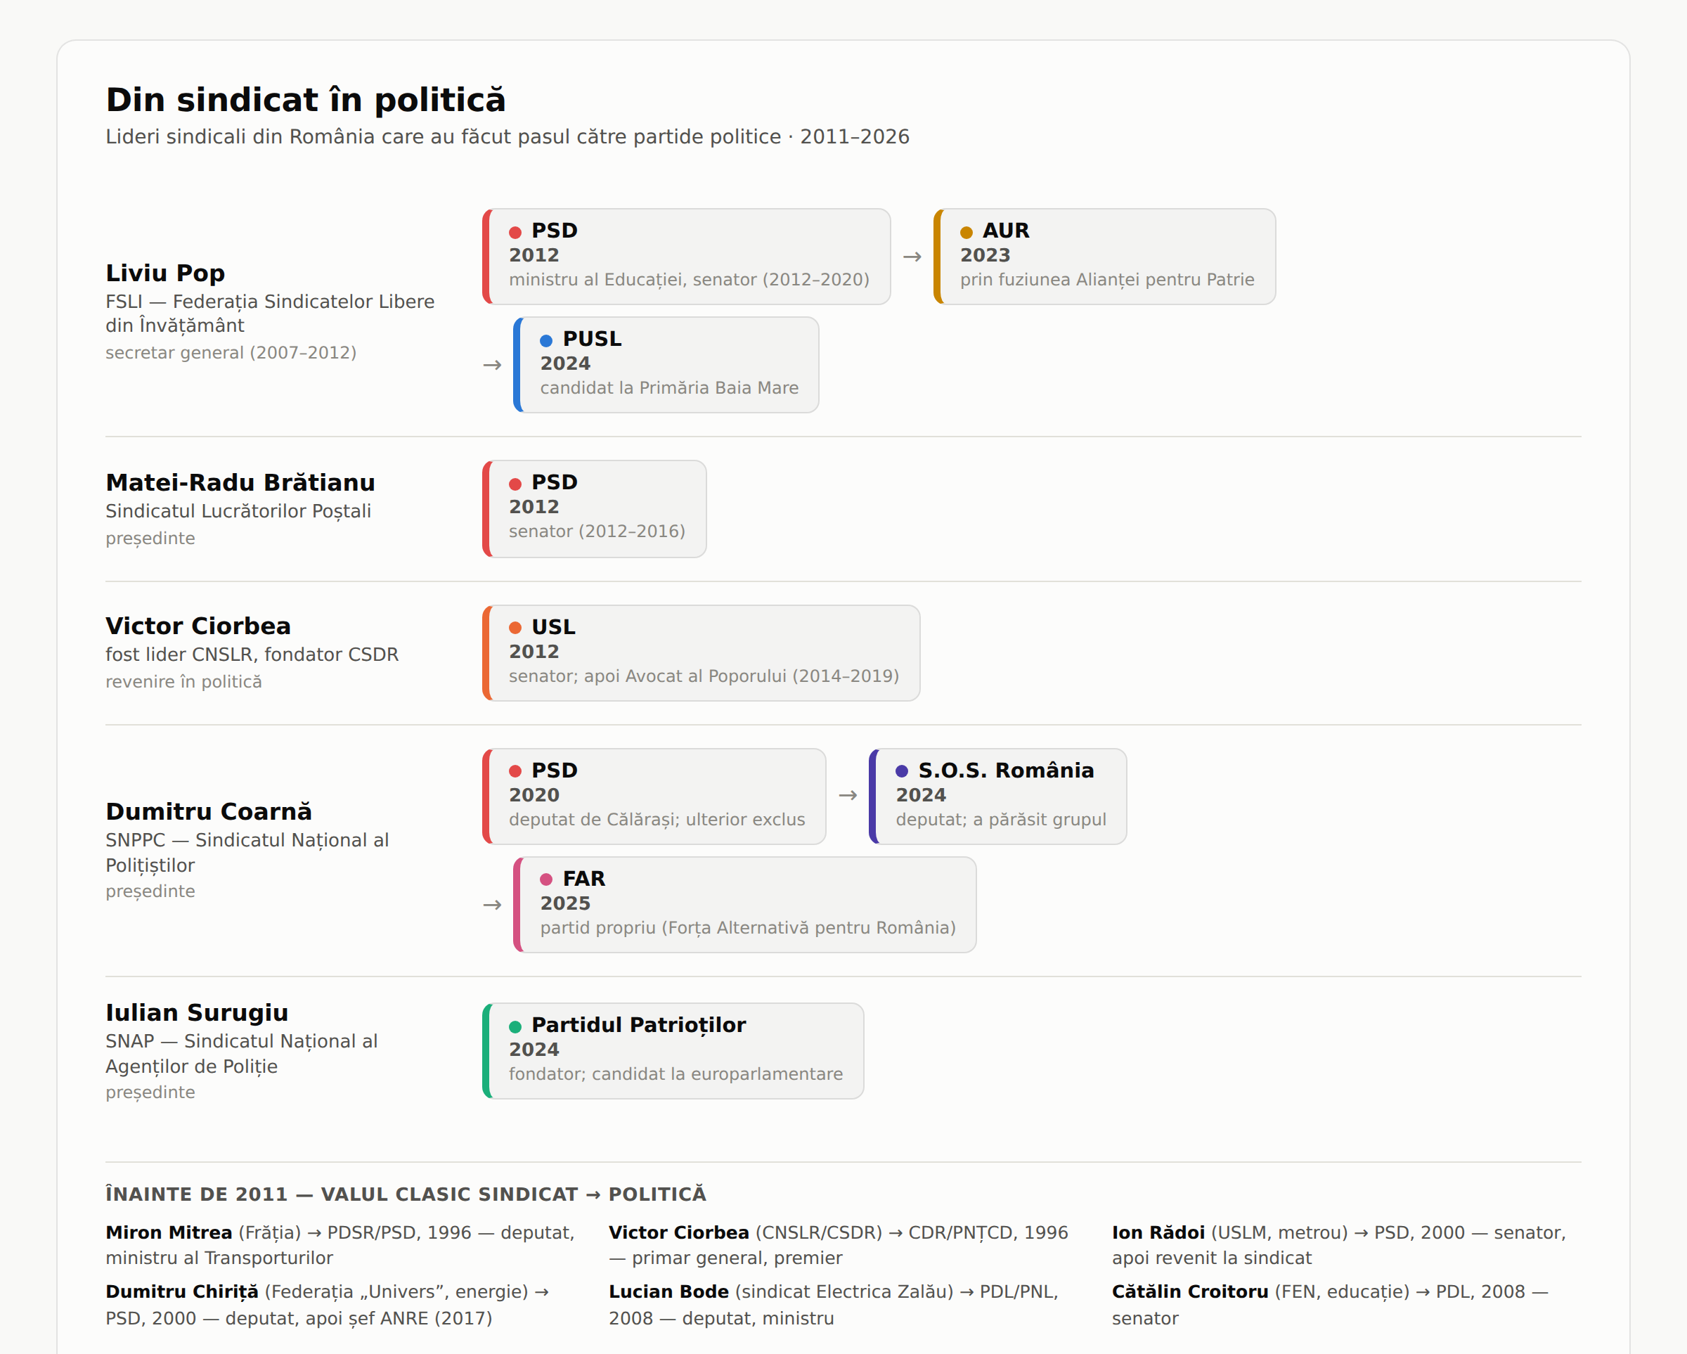Click "senator (2012–2016)" in Brătianu's PSD card

tap(597, 531)
